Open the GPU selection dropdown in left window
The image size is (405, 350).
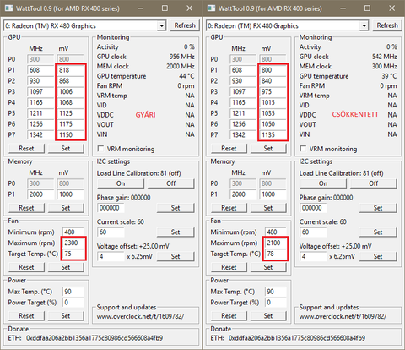pyautogui.click(x=161, y=25)
